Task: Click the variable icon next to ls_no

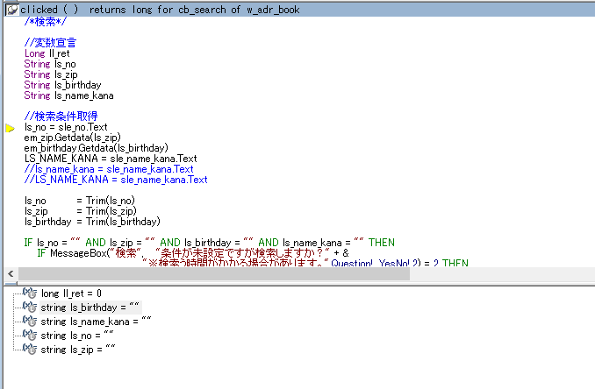Action: [x=30, y=336]
